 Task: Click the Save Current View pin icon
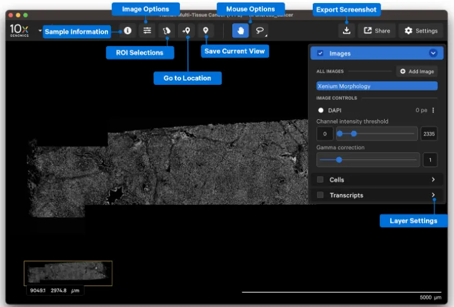(x=205, y=31)
